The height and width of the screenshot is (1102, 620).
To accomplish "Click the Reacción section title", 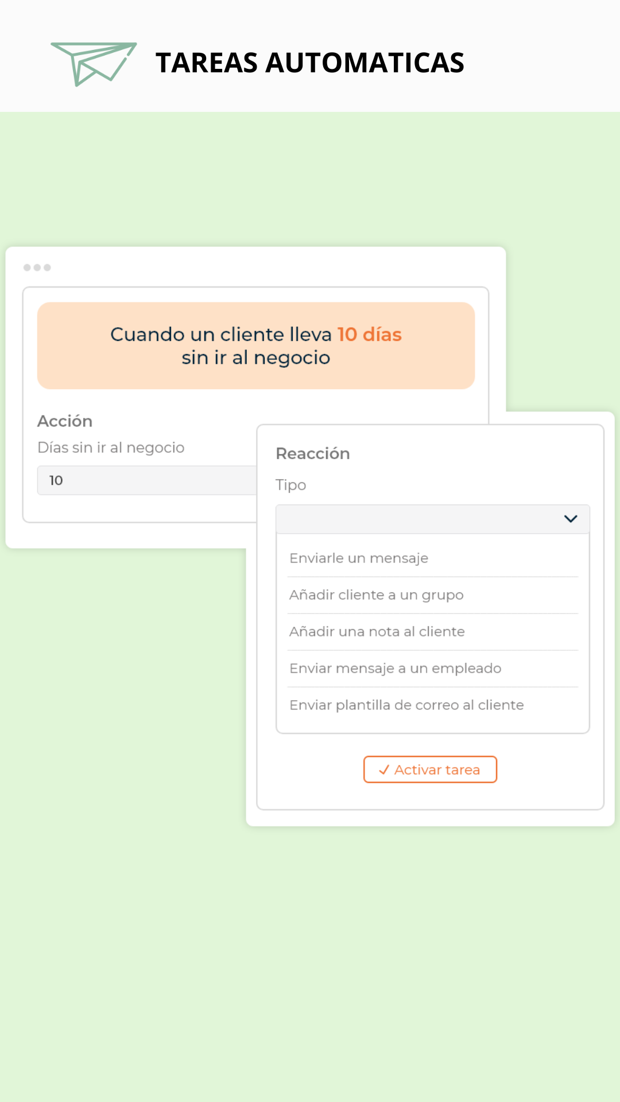I will (313, 453).
